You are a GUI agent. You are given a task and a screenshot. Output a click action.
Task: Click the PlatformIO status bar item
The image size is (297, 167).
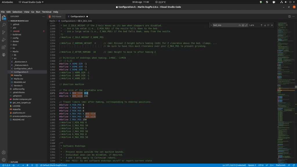280,165
